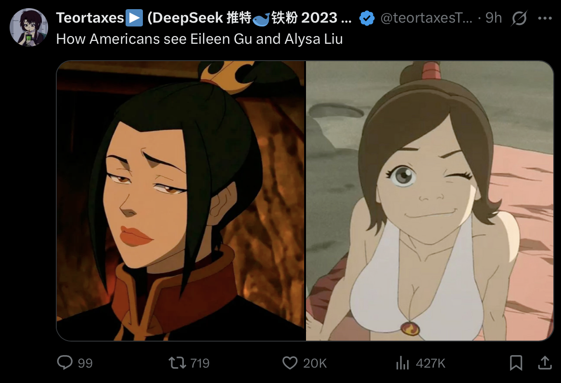Open the post via the 9h timestamp
The height and width of the screenshot is (383, 561).
point(493,18)
